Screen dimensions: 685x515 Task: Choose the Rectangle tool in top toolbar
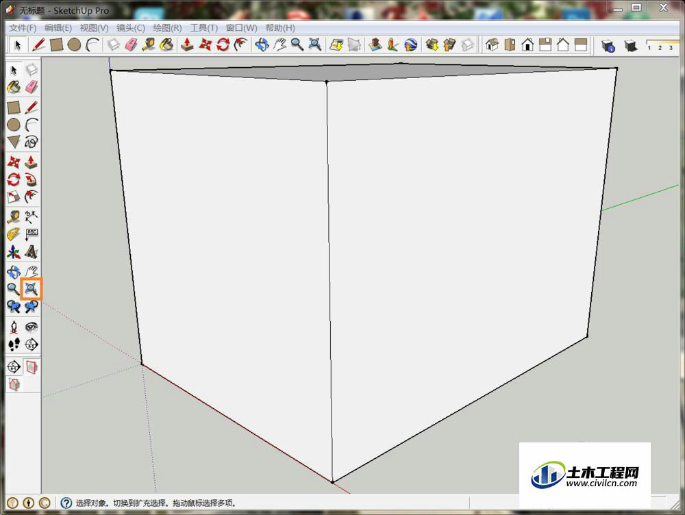pyautogui.click(x=56, y=45)
